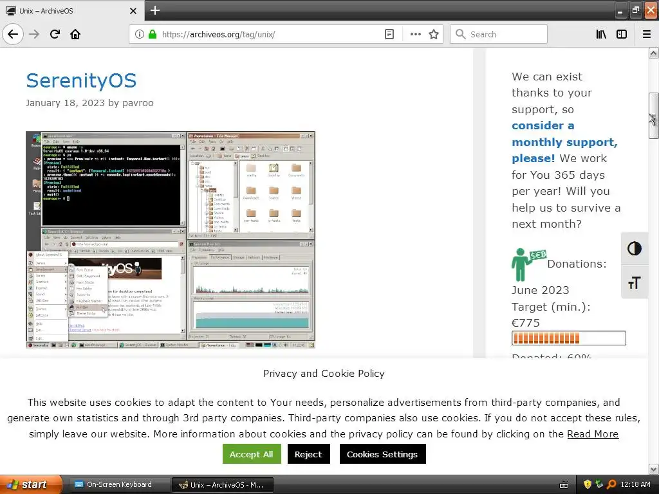Click the 12:18 AM clock
659x494 pixels.
635,484
